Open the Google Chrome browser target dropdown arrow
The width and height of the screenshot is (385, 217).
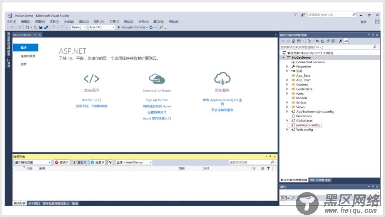pyautogui.click(x=147, y=27)
